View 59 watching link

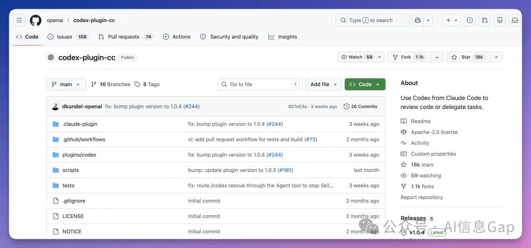421,176
